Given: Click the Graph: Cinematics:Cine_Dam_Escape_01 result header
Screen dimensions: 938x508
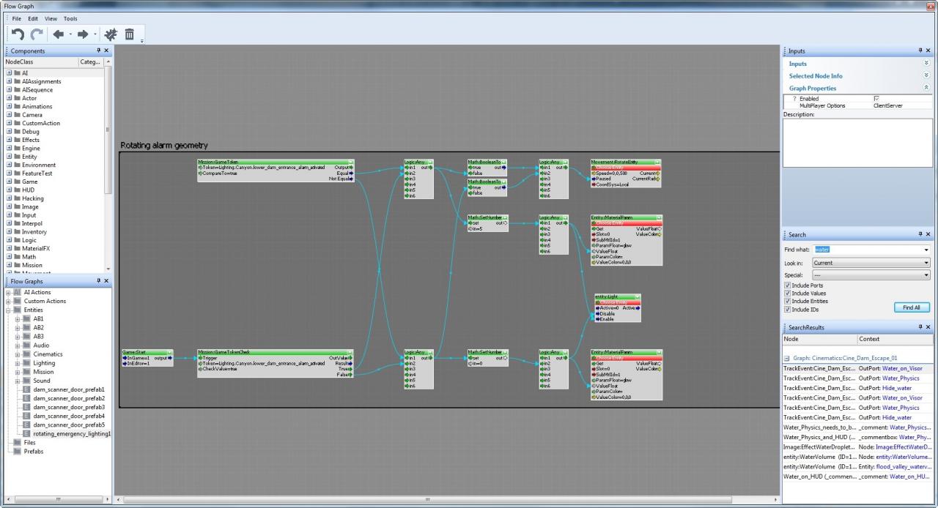Looking at the screenshot, I should (846, 358).
